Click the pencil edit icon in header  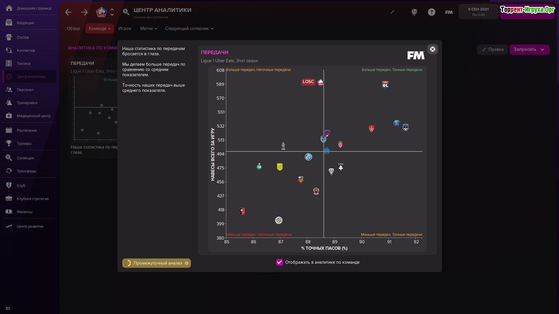[x=392, y=12]
